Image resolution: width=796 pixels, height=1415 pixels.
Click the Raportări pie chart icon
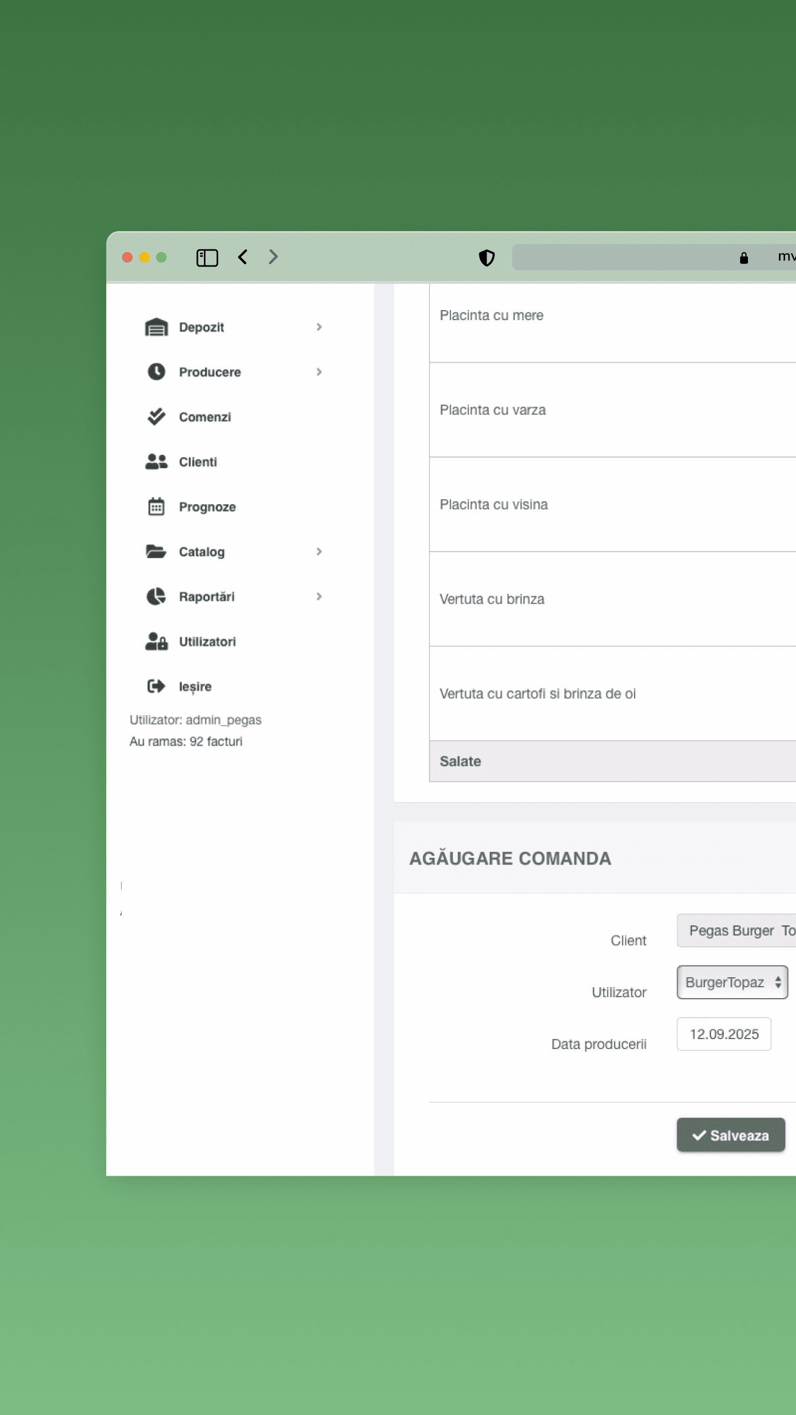[x=156, y=596]
